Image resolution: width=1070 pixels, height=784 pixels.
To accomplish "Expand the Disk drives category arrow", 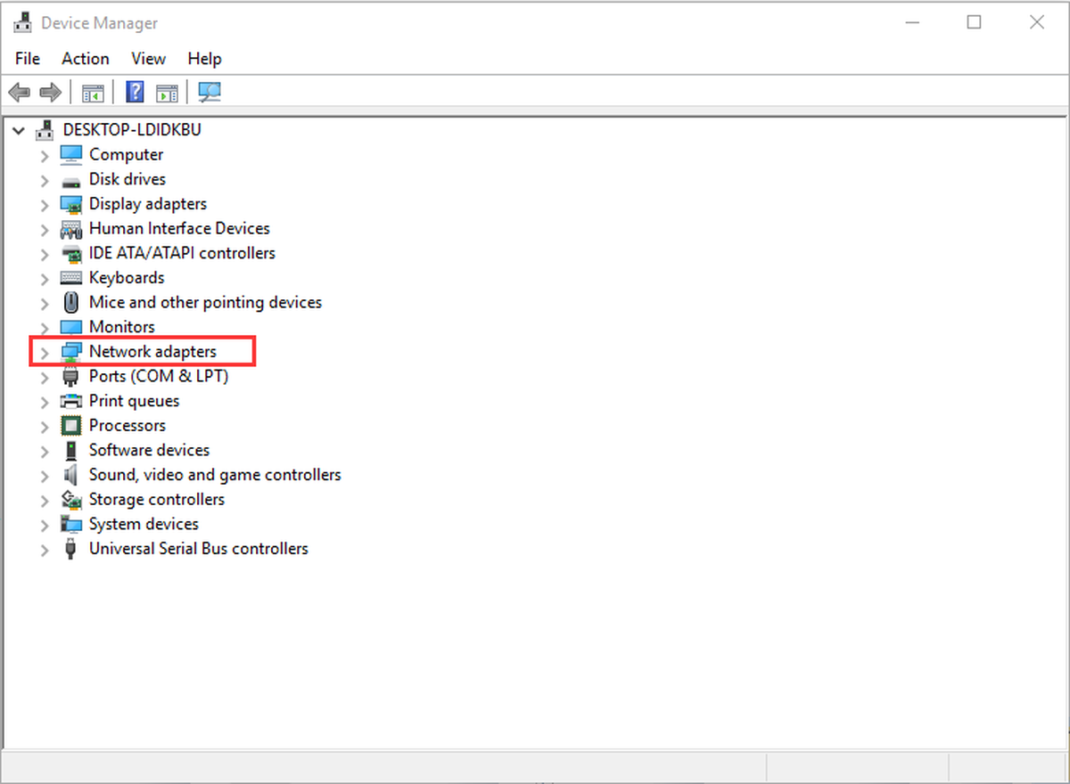I will pos(45,180).
